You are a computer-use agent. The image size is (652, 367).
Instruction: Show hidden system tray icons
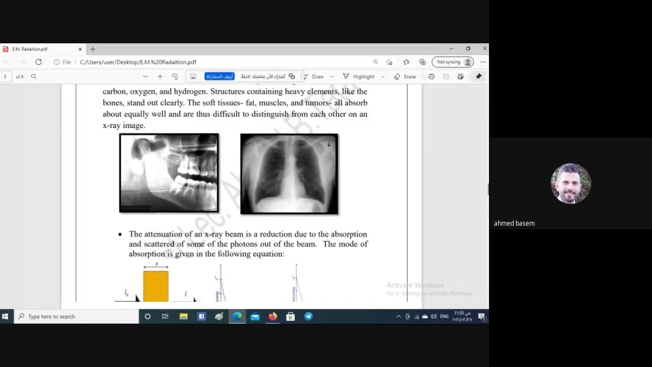point(398,317)
